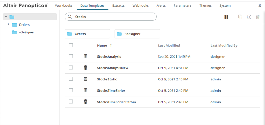Viewport: 265px width, 125px height.
Task: Sort by the Name column header
Action: click(102, 45)
